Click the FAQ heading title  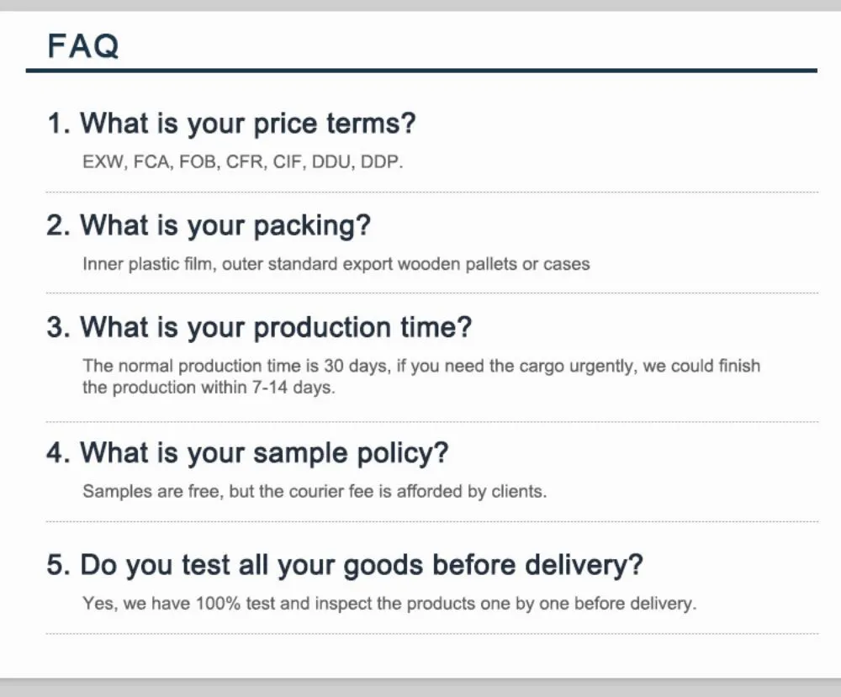[83, 45]
